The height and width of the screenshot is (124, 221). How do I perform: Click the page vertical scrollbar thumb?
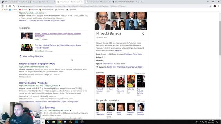click(x=220, y=38)
